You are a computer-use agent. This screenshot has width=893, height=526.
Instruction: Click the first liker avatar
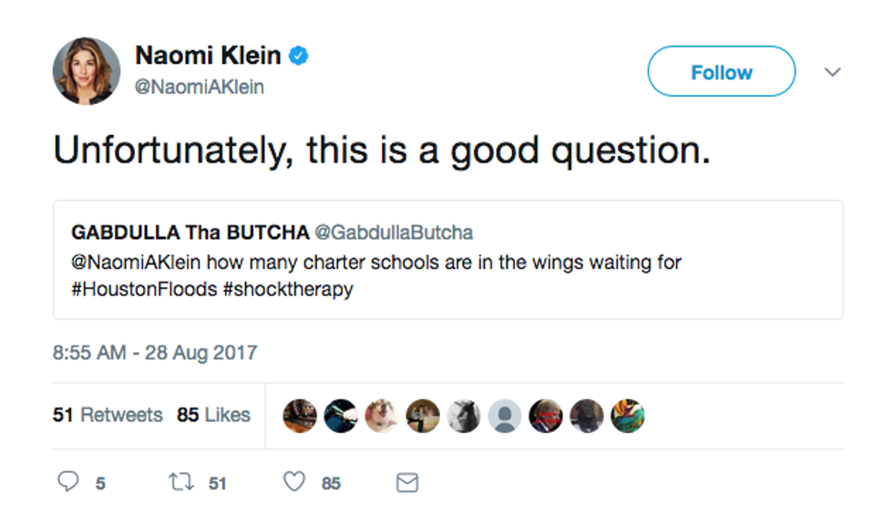point(300,416)
